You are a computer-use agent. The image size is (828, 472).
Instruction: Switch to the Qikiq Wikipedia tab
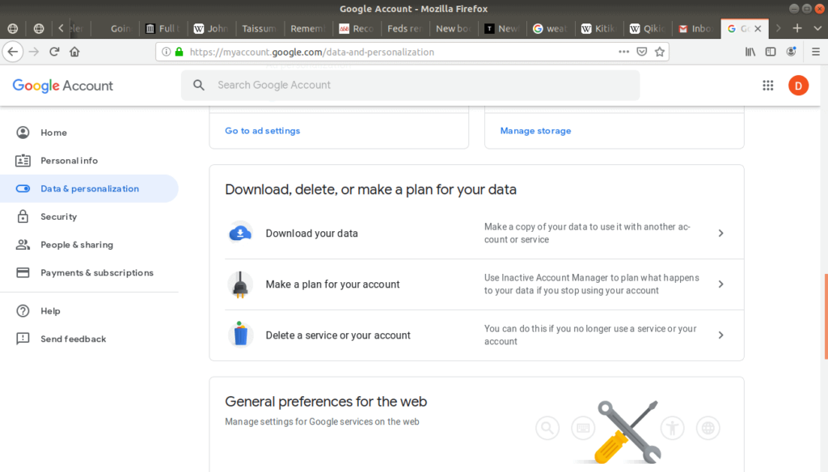(648, 28)
